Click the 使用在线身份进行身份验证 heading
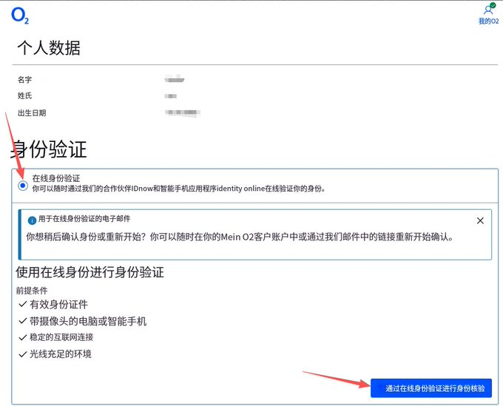Image resolution: width=503 pixels, height=406 pixels. [x=90, y=272]
